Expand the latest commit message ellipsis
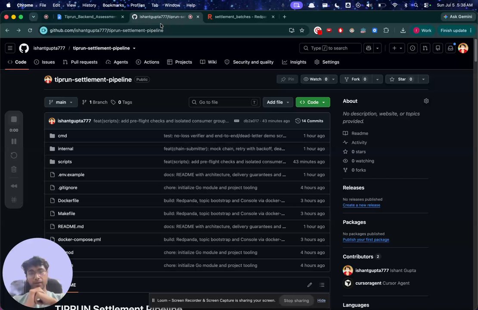This screenshot has width=478, height=310. 236,121
